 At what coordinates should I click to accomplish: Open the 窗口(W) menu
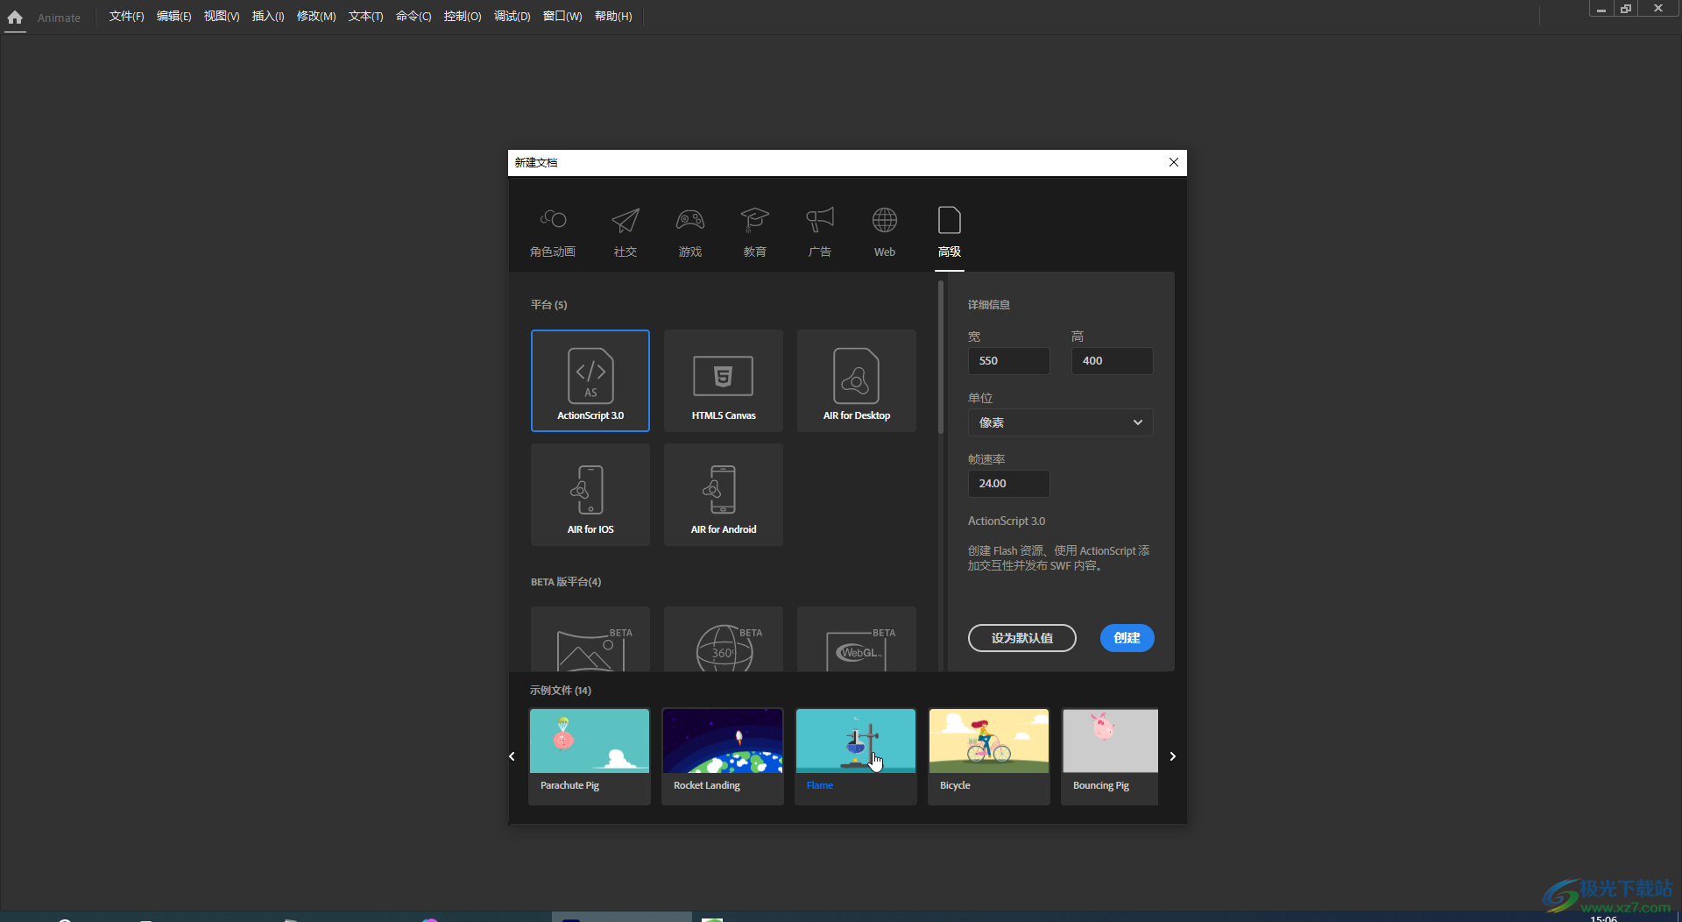coord(562,17)
